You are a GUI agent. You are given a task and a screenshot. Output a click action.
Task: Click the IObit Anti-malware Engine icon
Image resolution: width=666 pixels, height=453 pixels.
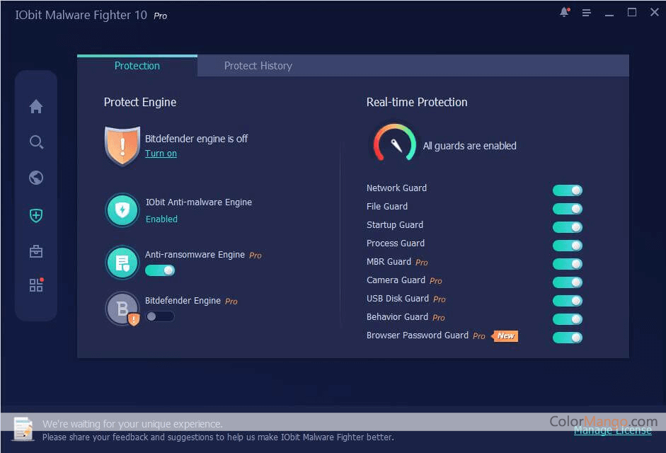pos(122,210)
